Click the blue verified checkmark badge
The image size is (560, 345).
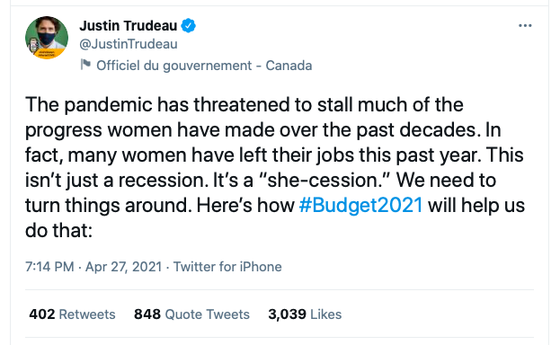click(x=188, y=26)
